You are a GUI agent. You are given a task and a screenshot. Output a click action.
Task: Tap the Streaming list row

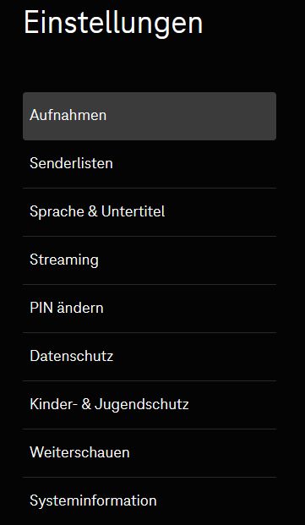(150, 260)
